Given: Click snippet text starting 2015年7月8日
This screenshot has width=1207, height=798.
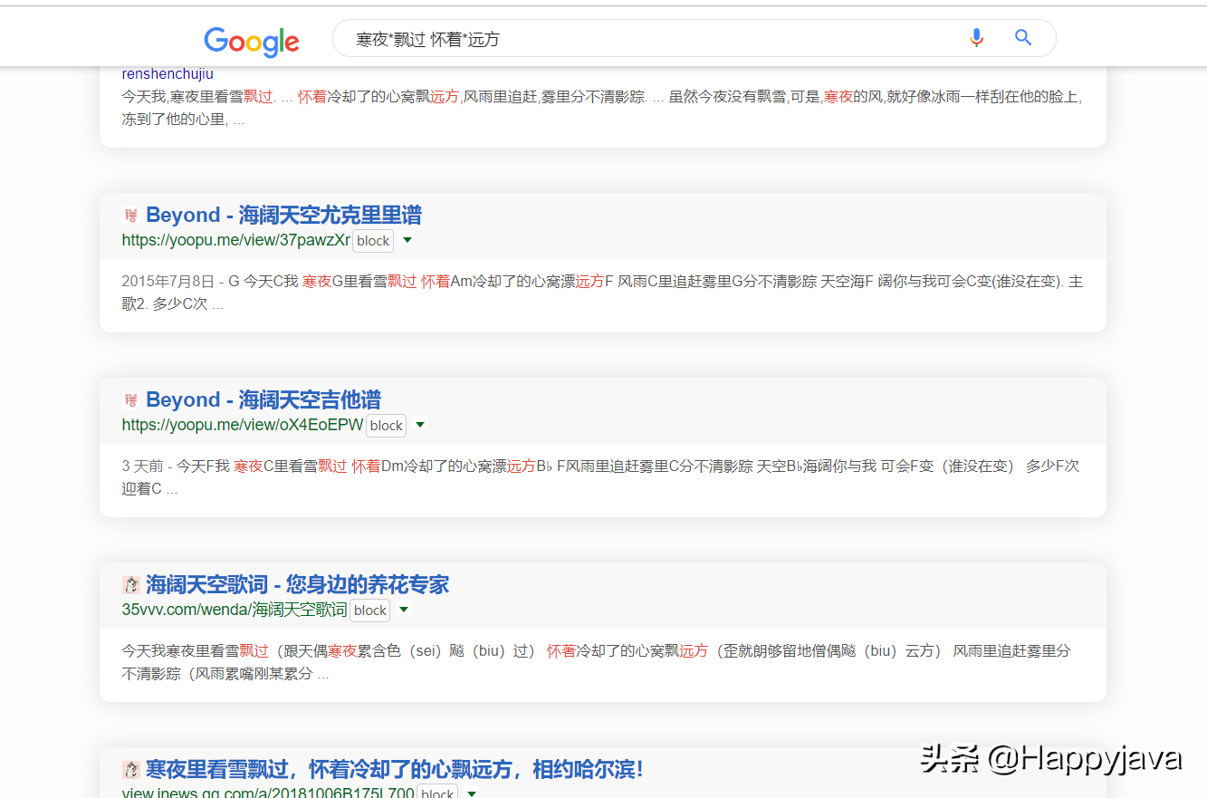Looking at the screenshot, I should coord(602,293).
